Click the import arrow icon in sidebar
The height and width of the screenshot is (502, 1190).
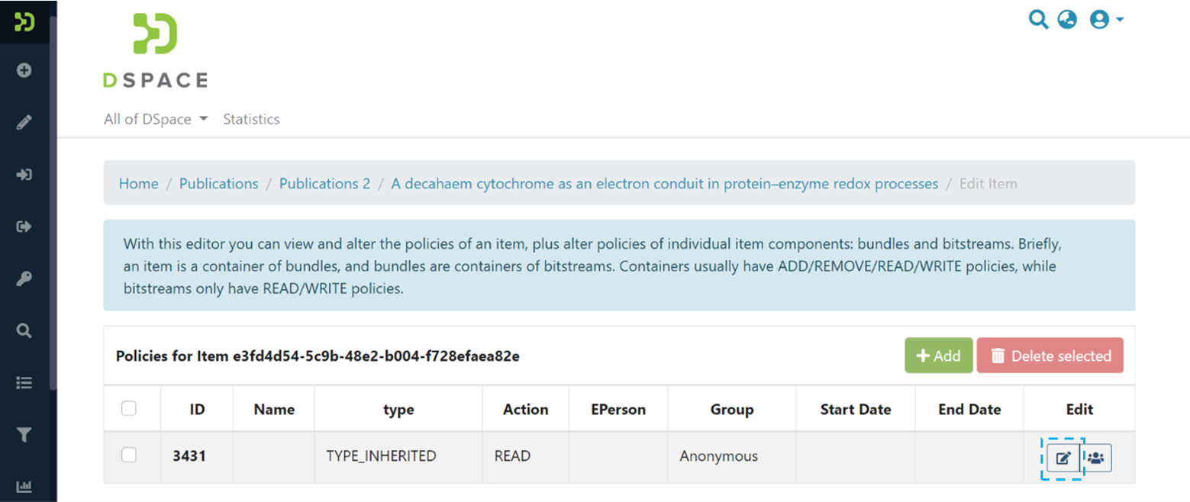(x=24, y=175)
